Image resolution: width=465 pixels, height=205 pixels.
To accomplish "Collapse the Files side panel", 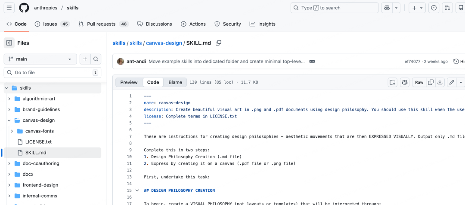I will (x=9, y=43).
